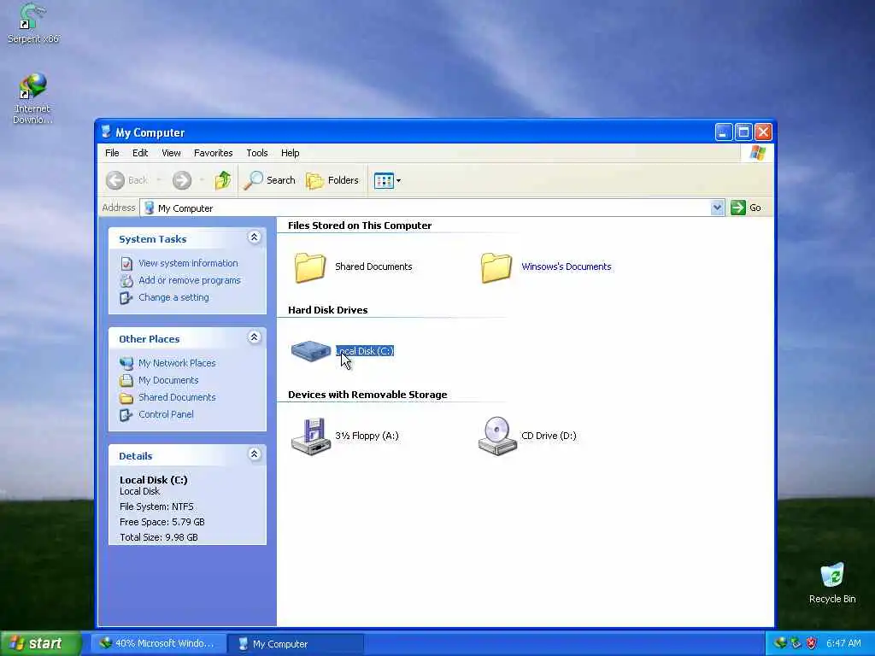
Task: Open the Edit menu
Action: 140,153
